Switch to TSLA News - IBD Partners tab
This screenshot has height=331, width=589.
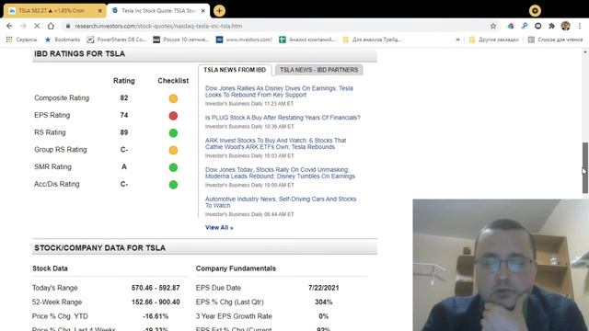[319, 70]
